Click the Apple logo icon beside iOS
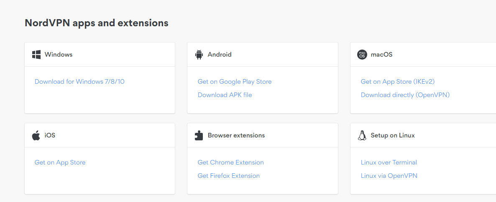 [x=36, y=135]
